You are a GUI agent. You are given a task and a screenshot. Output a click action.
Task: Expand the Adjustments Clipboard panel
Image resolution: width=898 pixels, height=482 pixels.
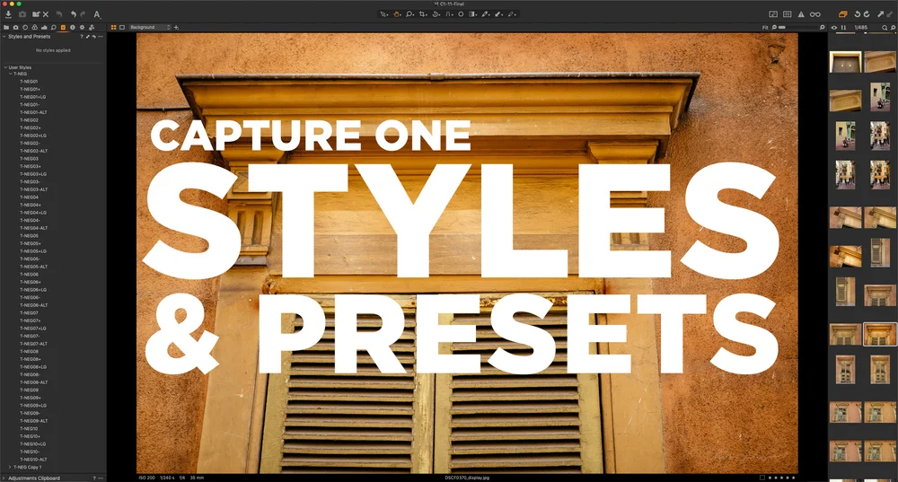tap(4, 478)
